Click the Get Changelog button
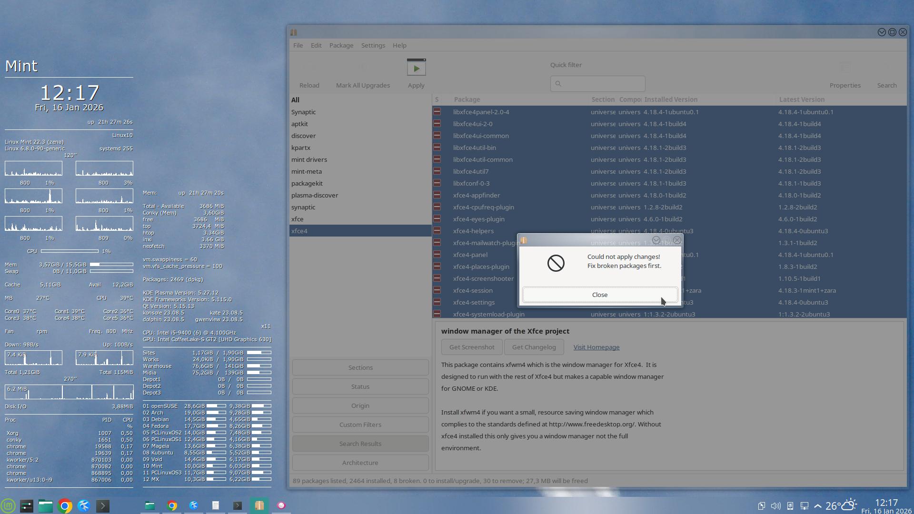The width and height of the screenshot is (914, 514). click(534, 347)
